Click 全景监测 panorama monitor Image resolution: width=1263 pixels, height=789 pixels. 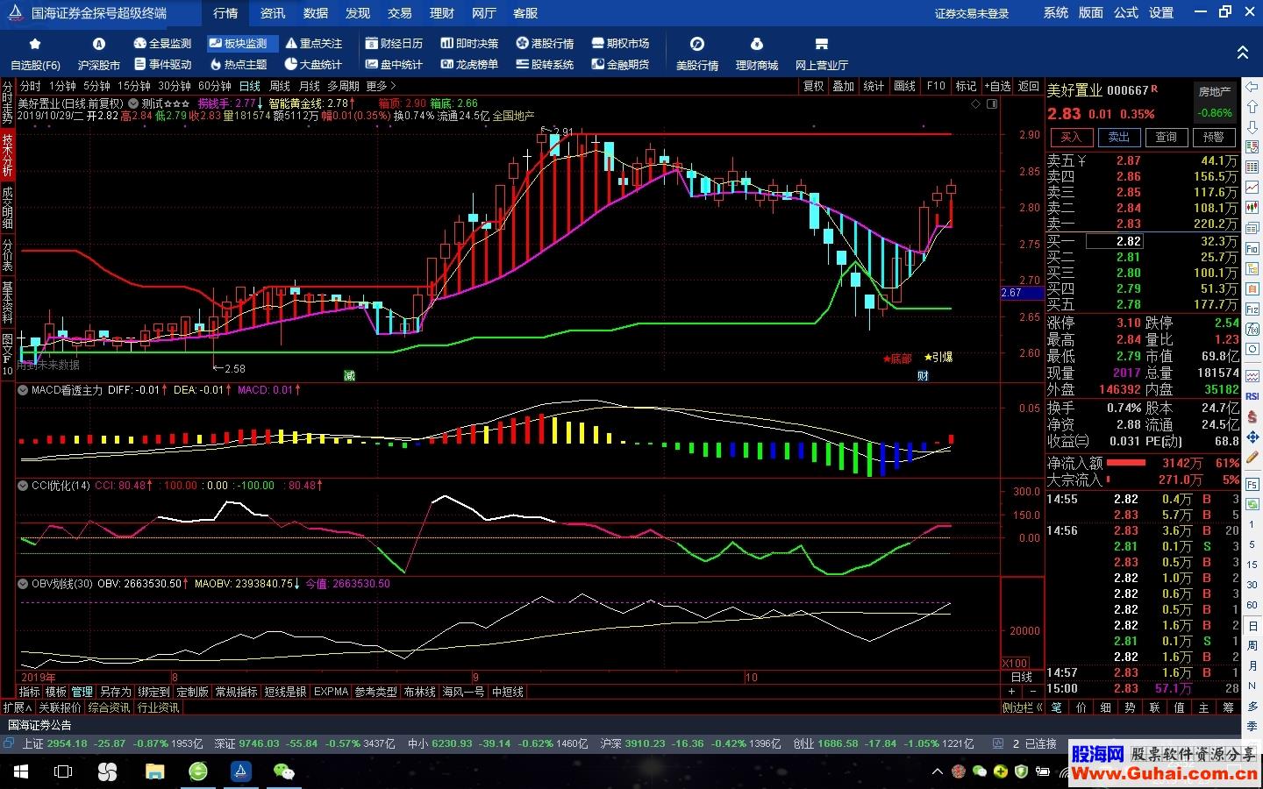click(163, 43)
